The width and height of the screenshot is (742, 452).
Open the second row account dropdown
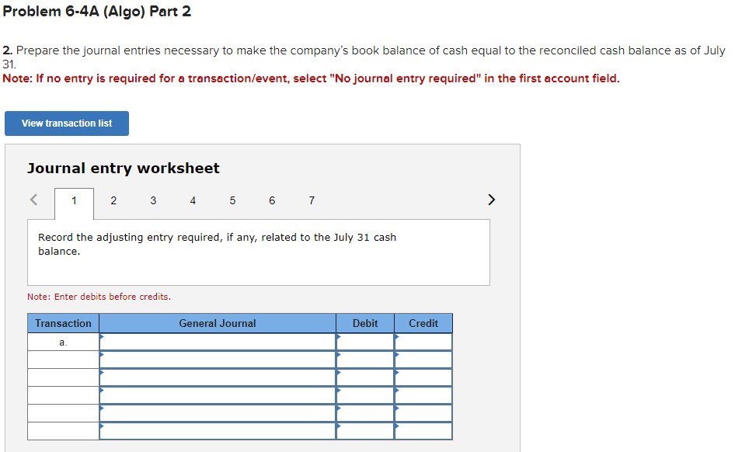click(x=218, y=360)
